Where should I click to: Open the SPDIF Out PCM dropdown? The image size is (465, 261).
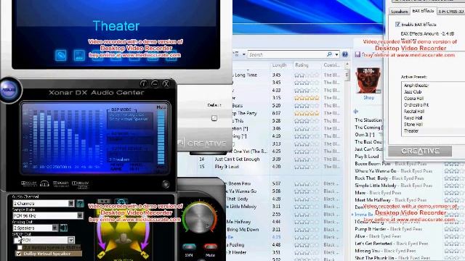pyautogui.click(x=71, y=240)
